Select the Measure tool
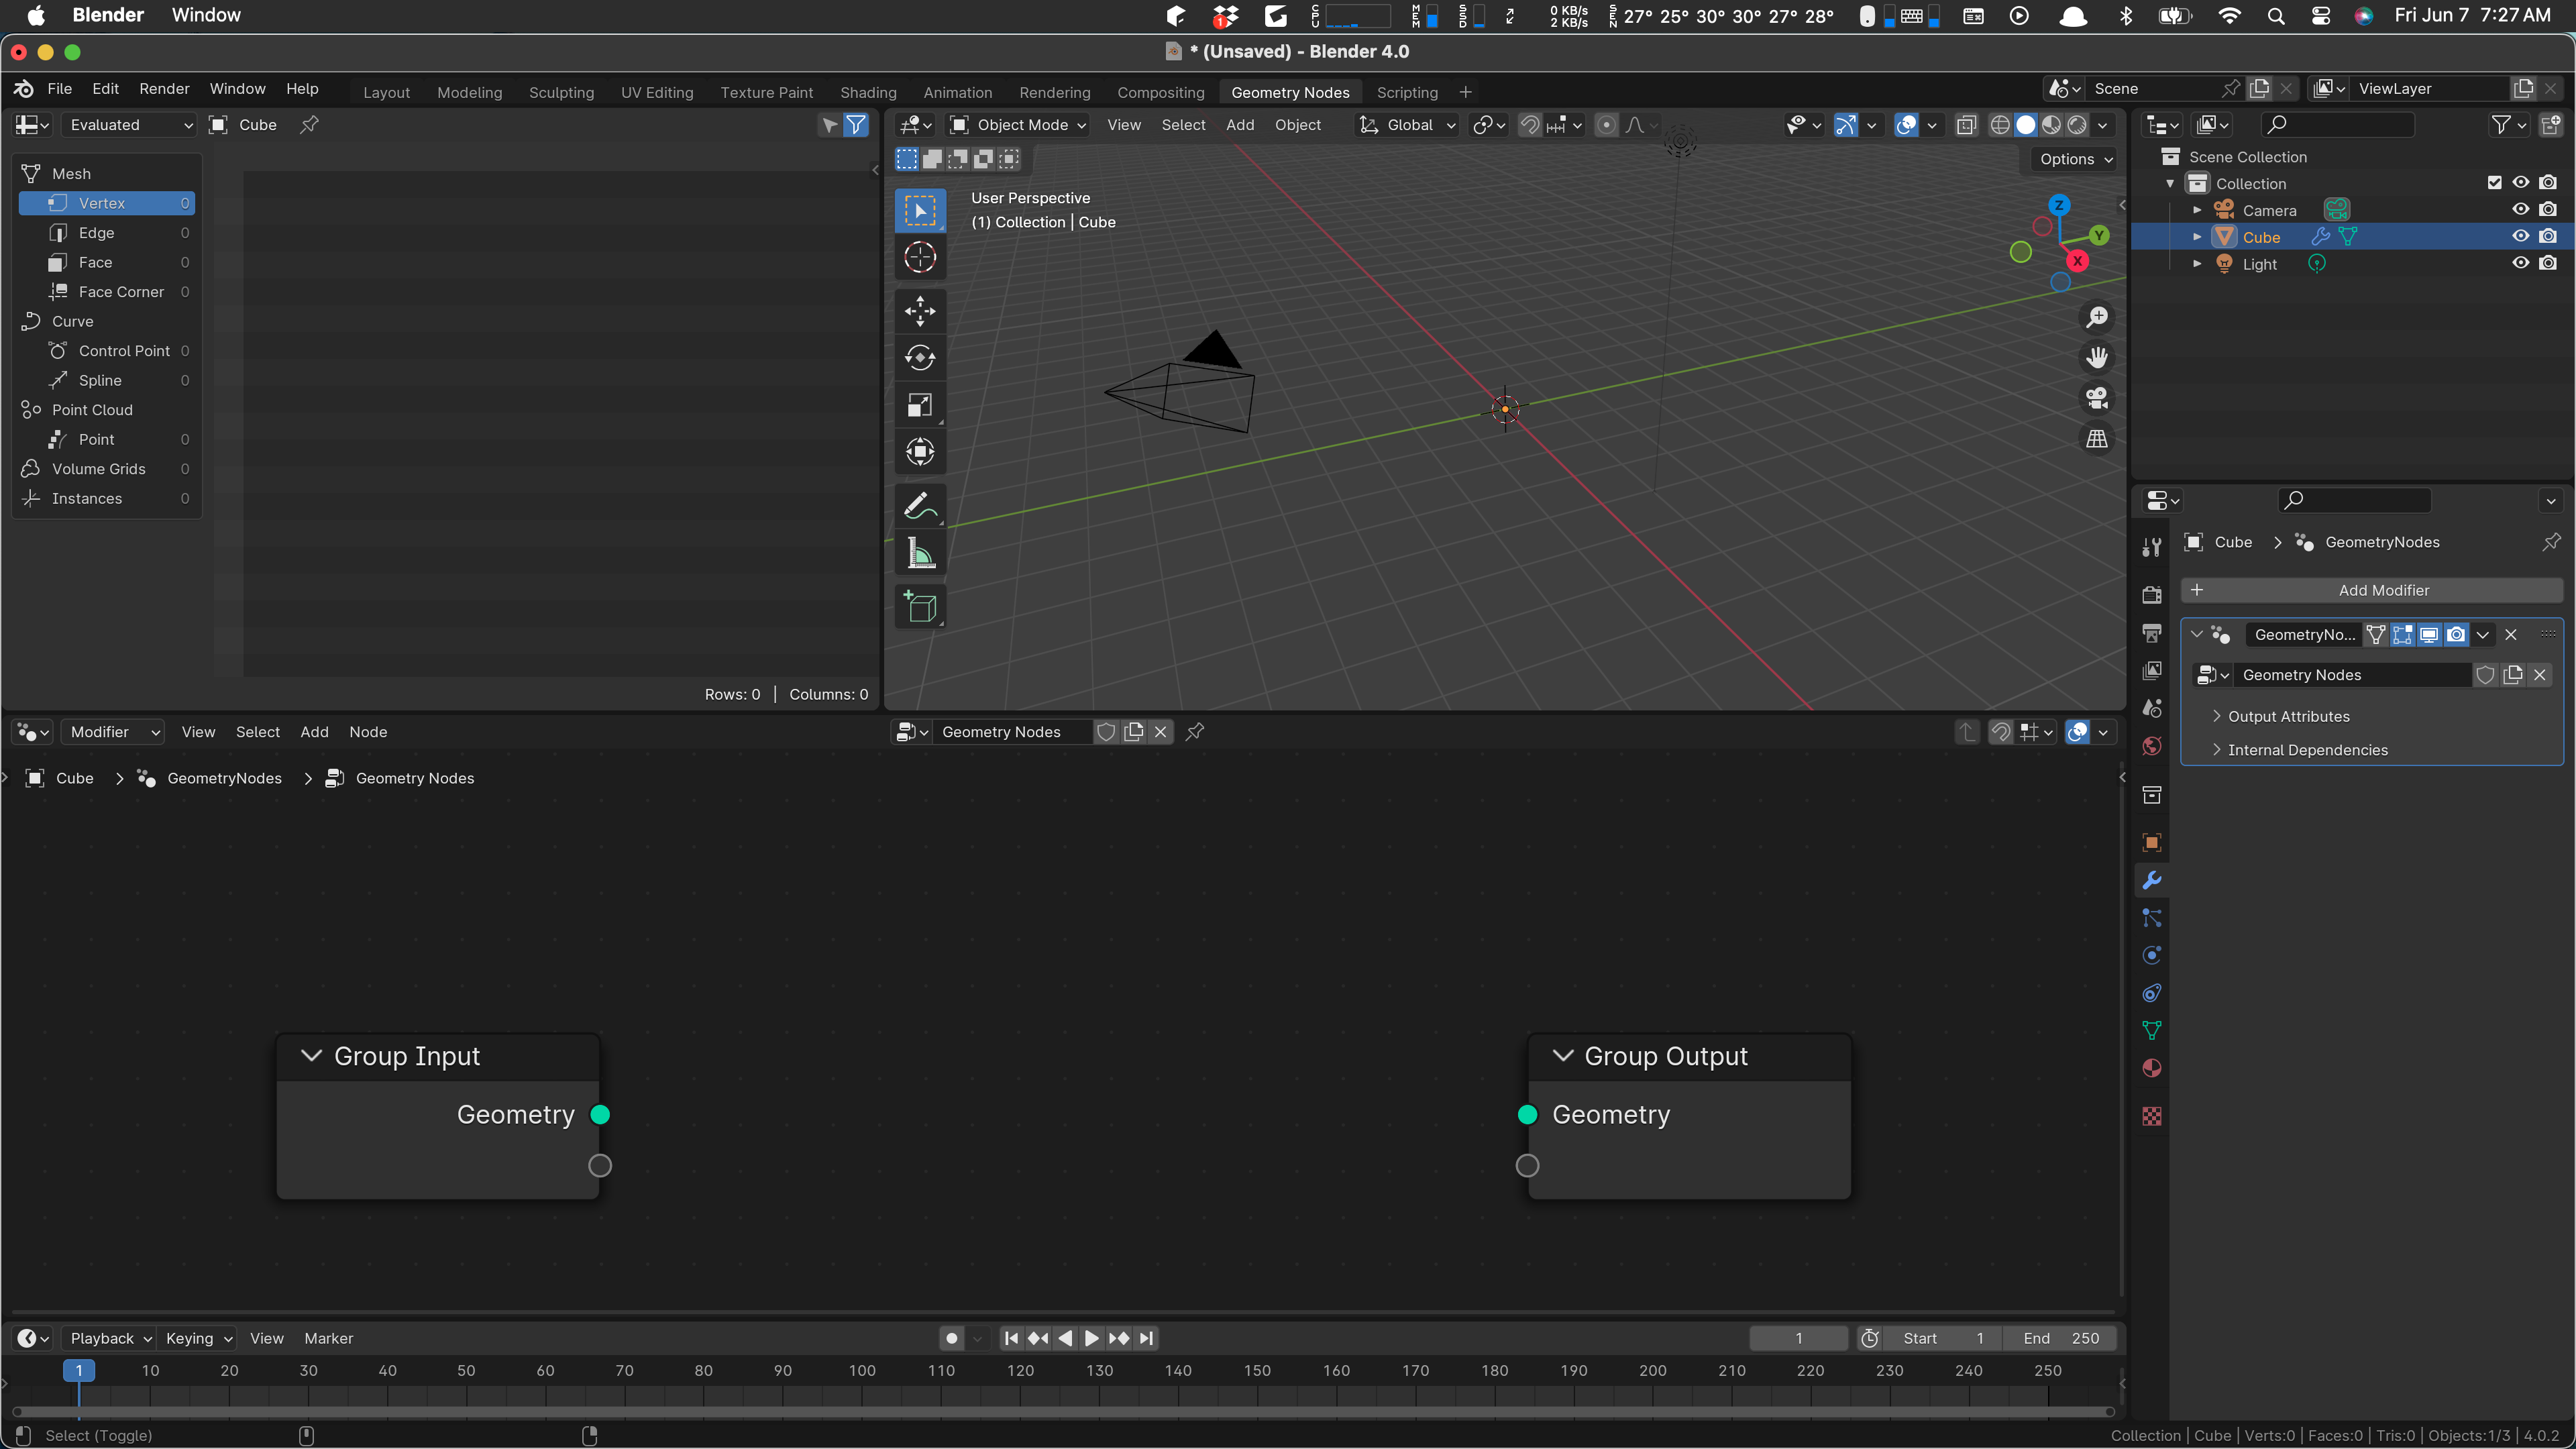 [919, 553]
